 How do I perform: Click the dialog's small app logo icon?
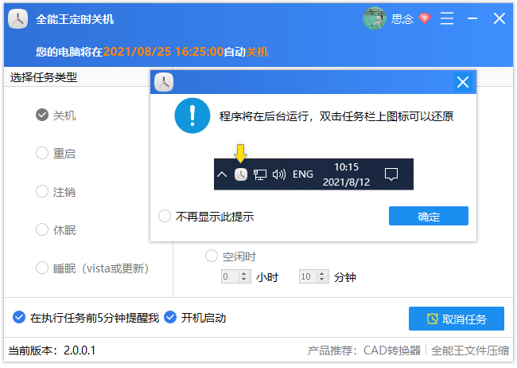click(x=164, y=82)
